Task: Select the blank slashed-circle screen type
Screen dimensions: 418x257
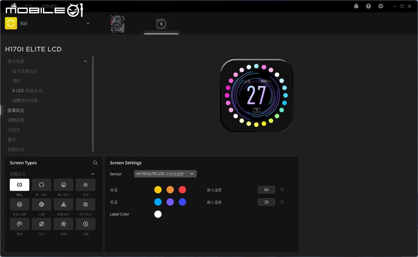Action: point(42,224)
